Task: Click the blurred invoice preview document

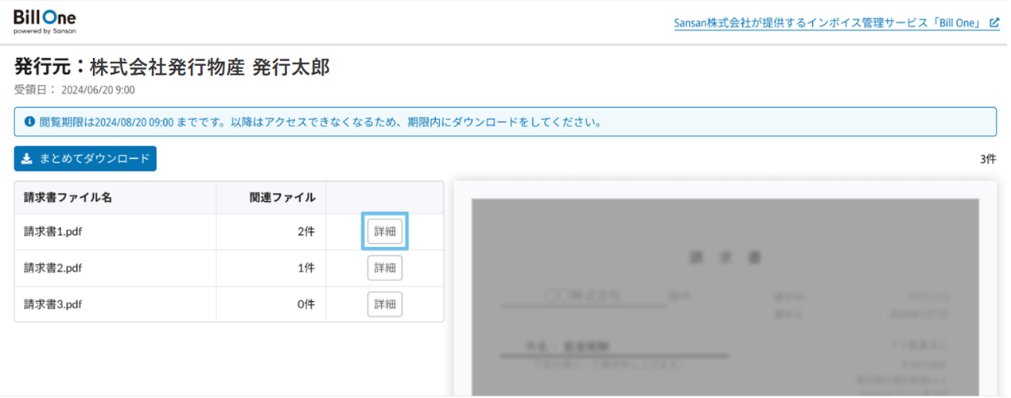Action: click(x=725, y=297)
